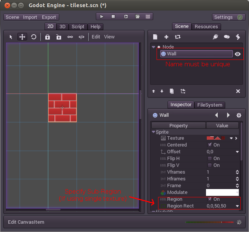Click the new scene document icon

click(x=155, y=37)
